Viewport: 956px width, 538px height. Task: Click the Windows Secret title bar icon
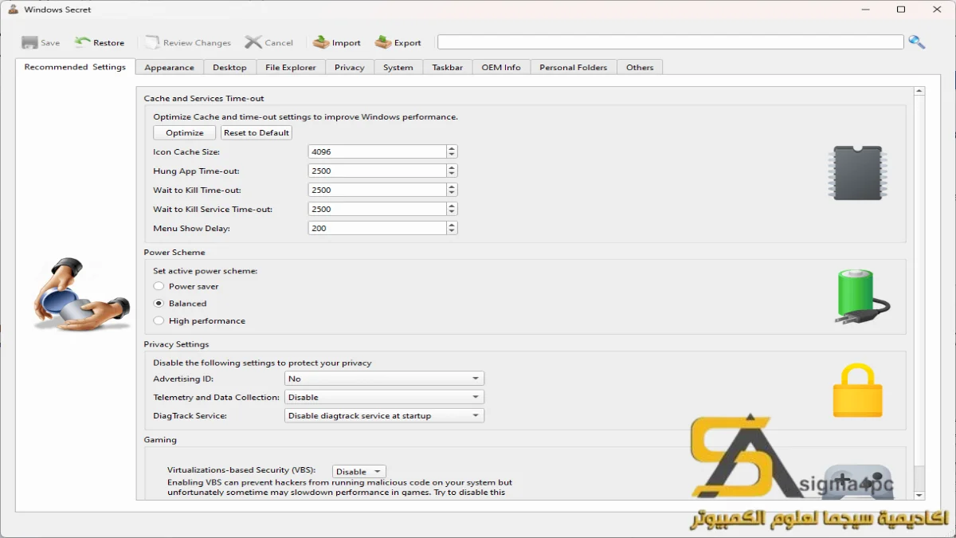[x=13, y=10]
